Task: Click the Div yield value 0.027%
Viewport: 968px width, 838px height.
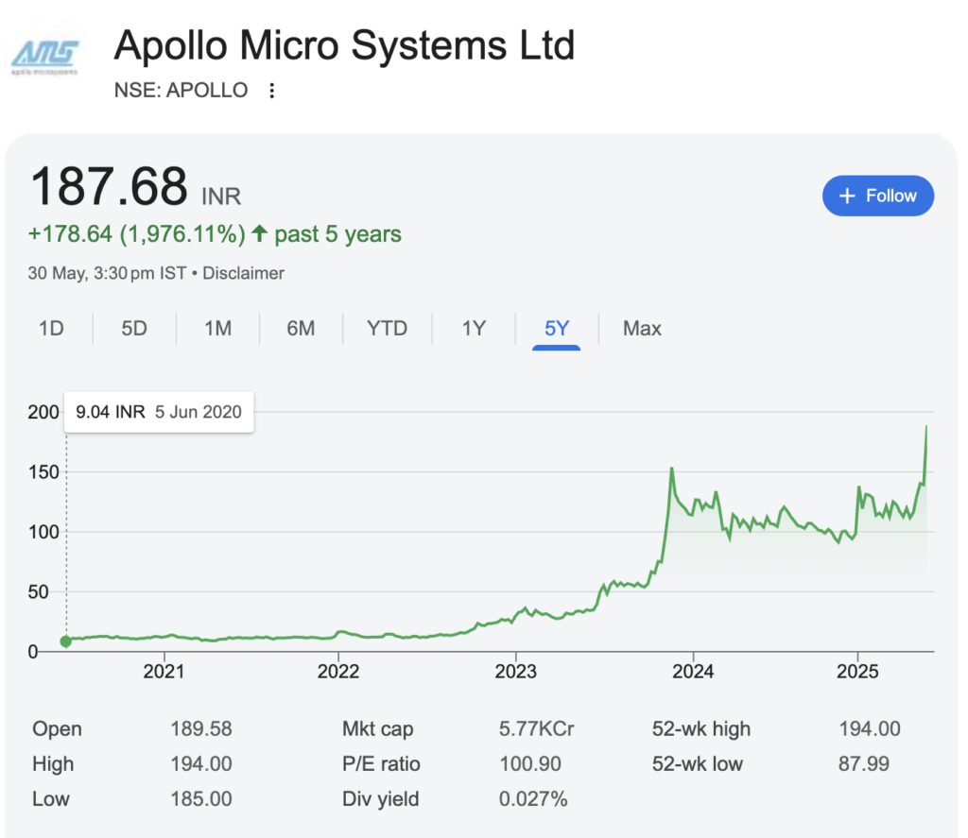Action: click(533, 799)
